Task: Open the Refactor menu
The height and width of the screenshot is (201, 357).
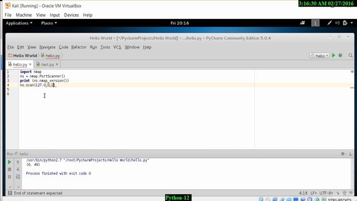Action: (x=79, y=47)
